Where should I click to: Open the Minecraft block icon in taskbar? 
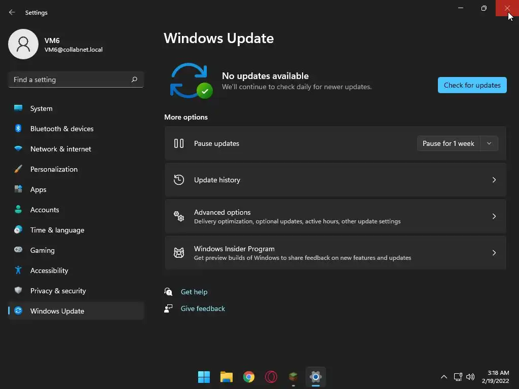click(x=293, y=377)
